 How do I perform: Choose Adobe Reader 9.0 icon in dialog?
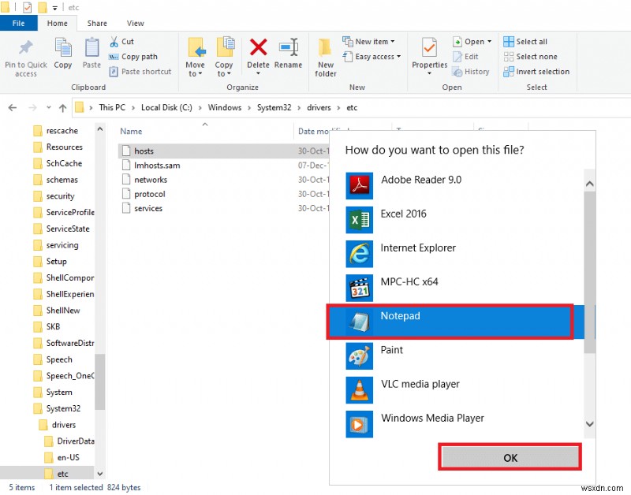point(359,186)
